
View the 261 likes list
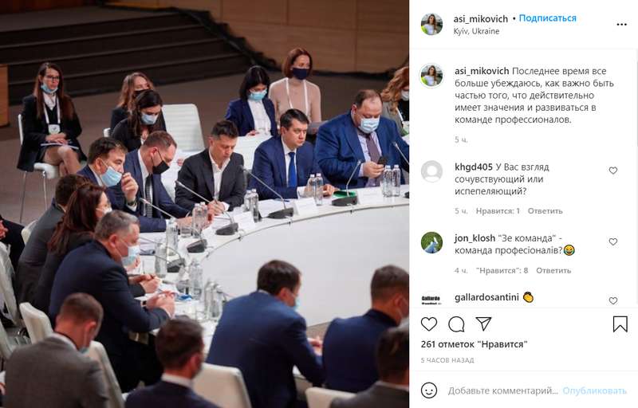click(474, 344)
